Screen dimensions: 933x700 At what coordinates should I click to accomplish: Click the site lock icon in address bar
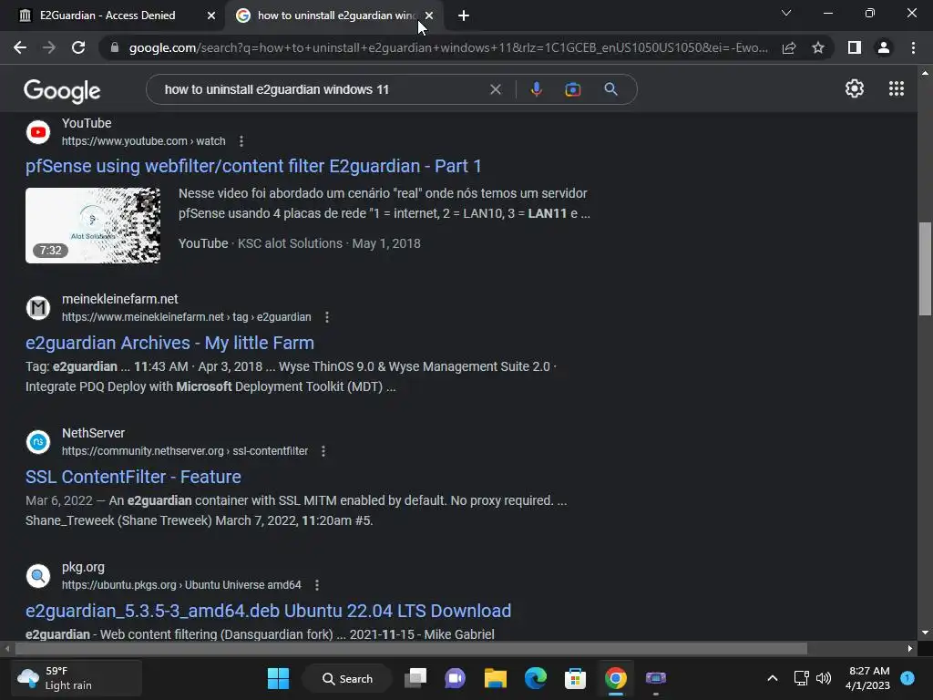115,47
